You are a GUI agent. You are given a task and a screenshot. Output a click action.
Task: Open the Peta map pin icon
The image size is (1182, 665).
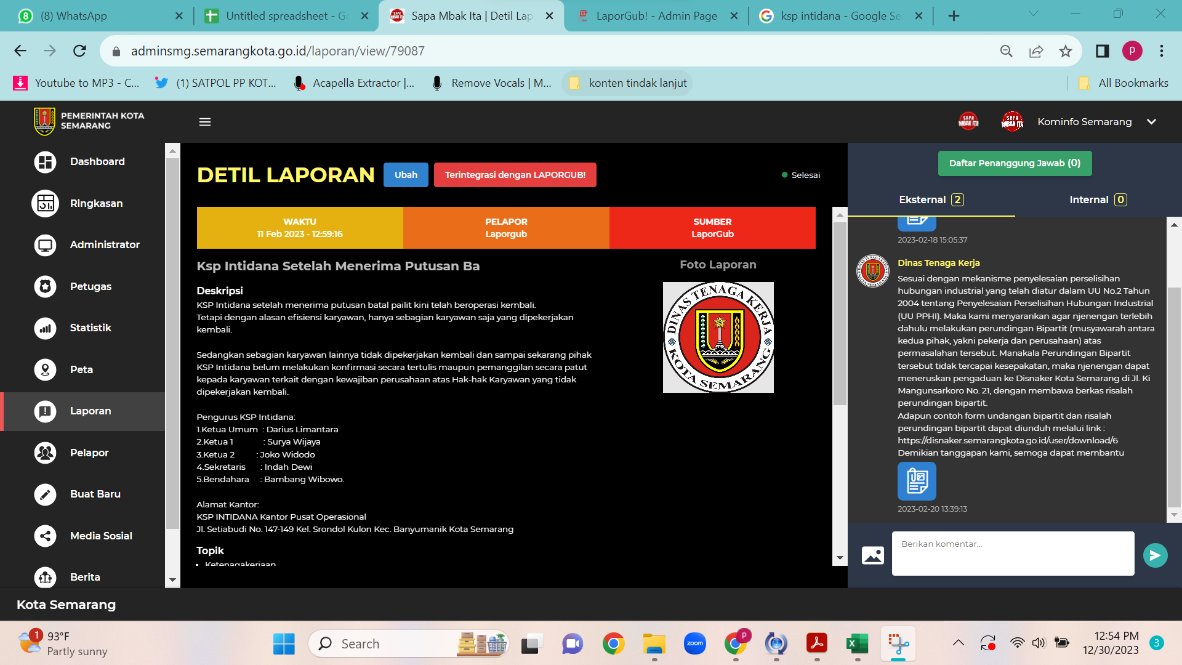click(x=45, y=369)
